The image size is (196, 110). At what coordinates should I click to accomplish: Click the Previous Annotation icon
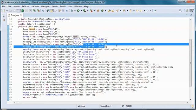tap(131, 11)
